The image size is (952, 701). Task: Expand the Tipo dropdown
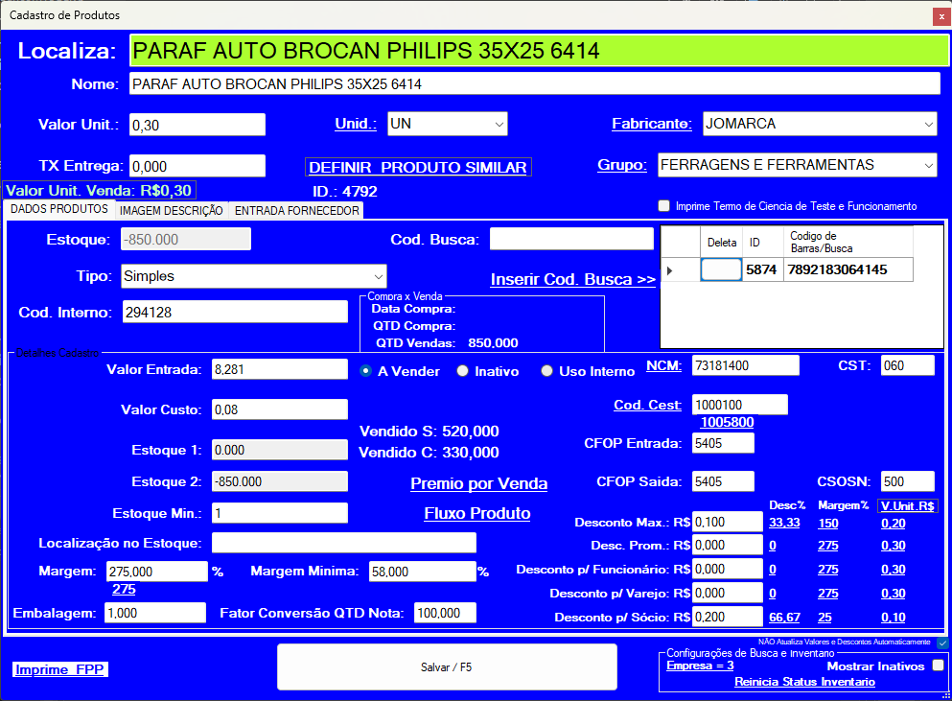point(378,276)
